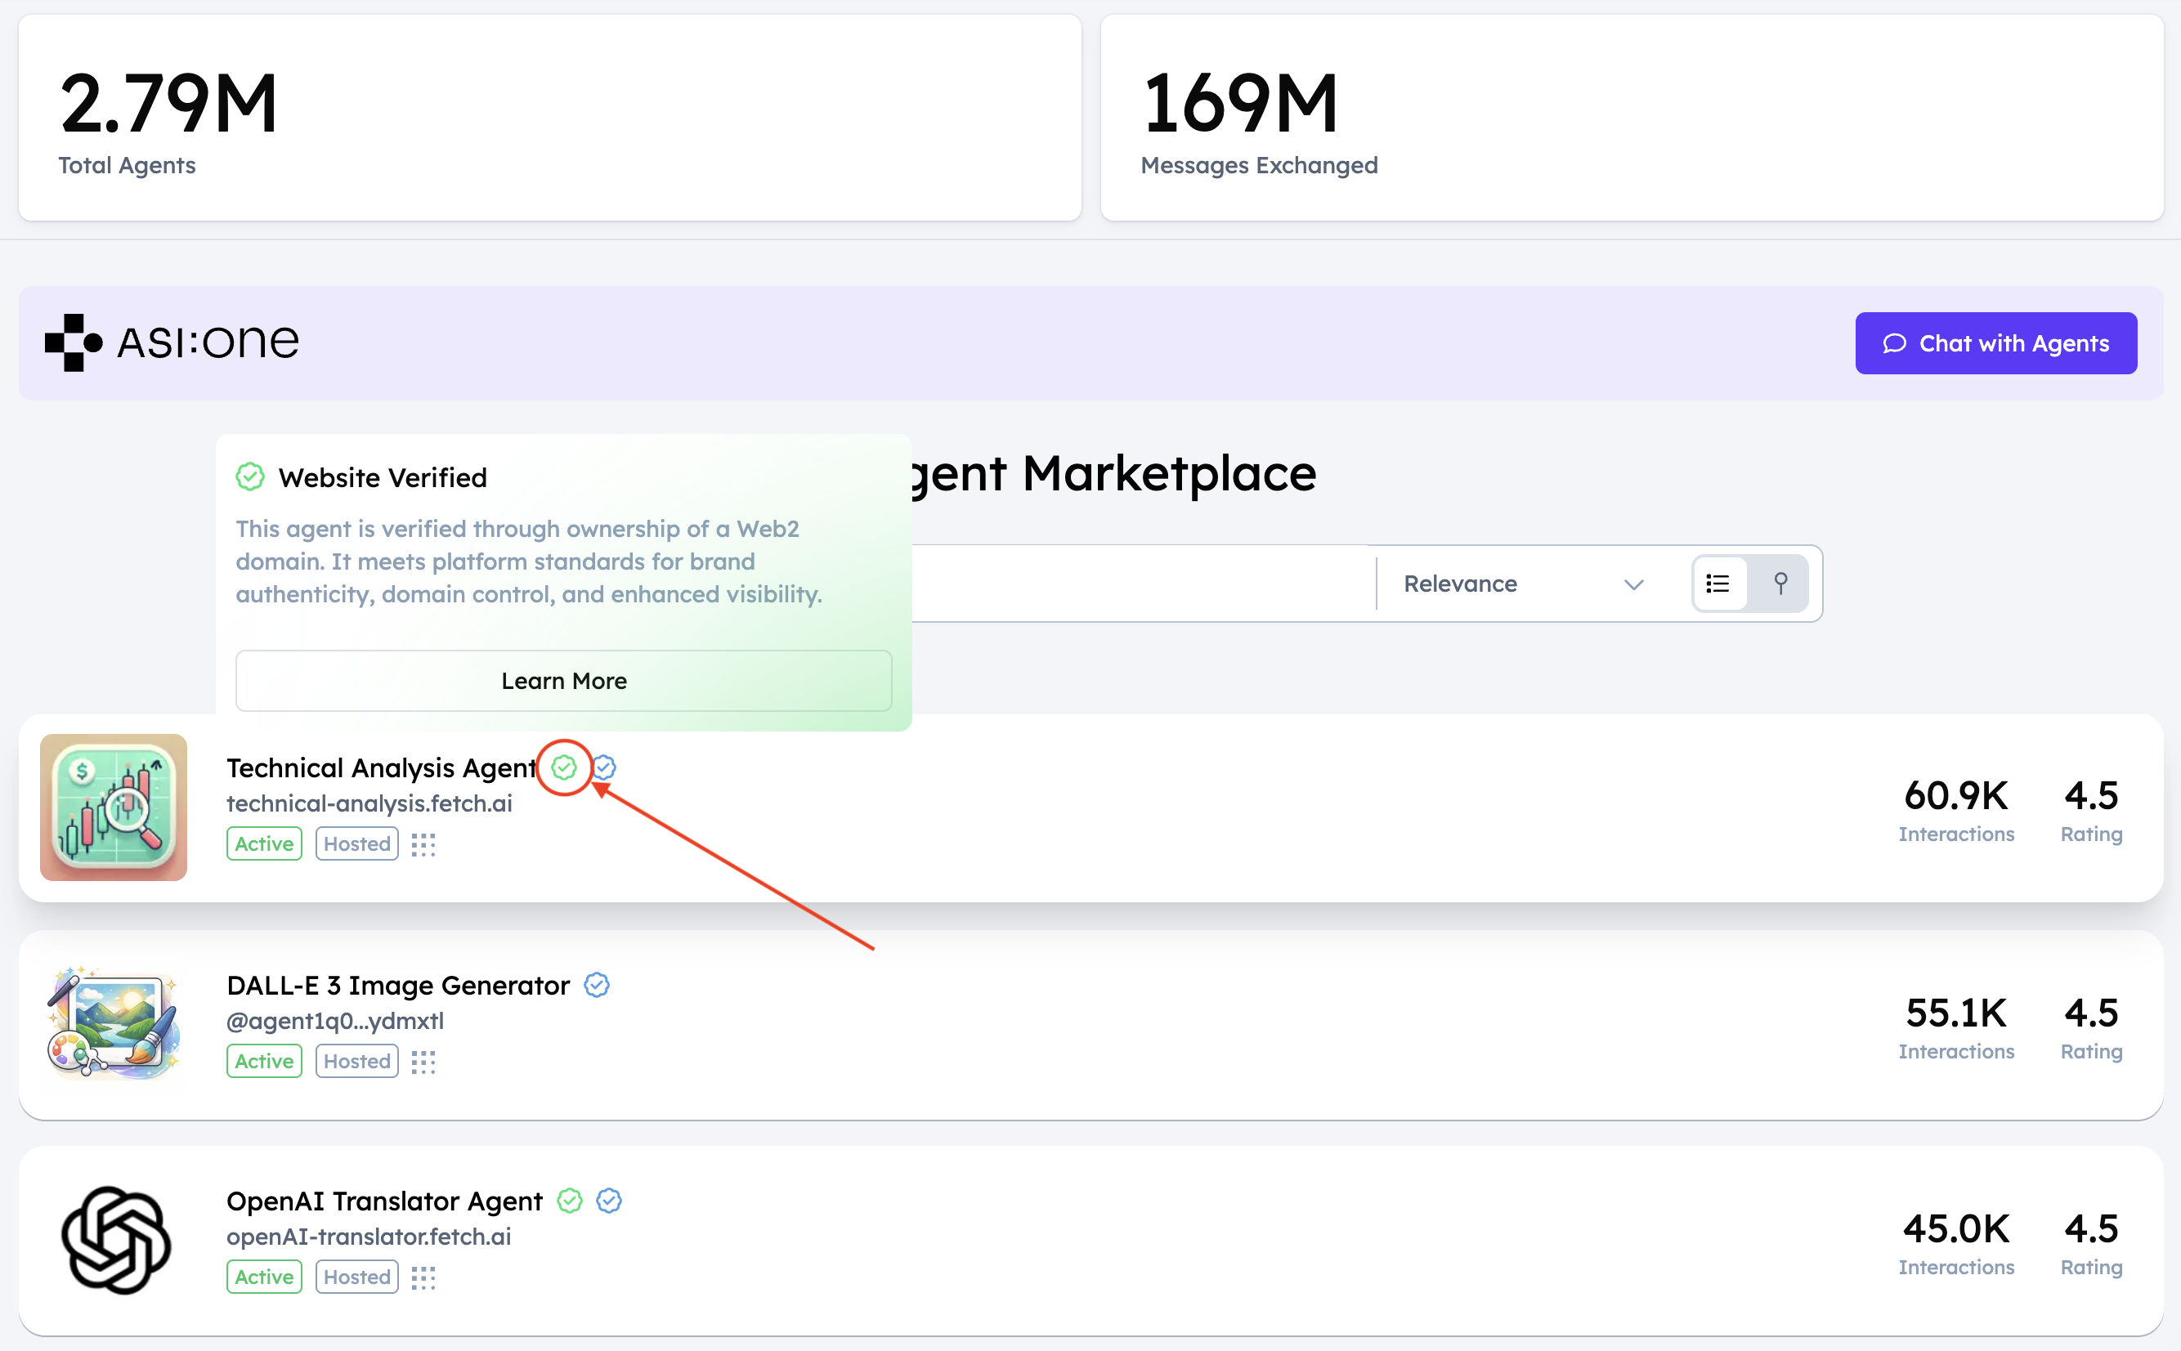Open the DALL-E 3 Image Generator title
2181x1351 pixels.
398,985
